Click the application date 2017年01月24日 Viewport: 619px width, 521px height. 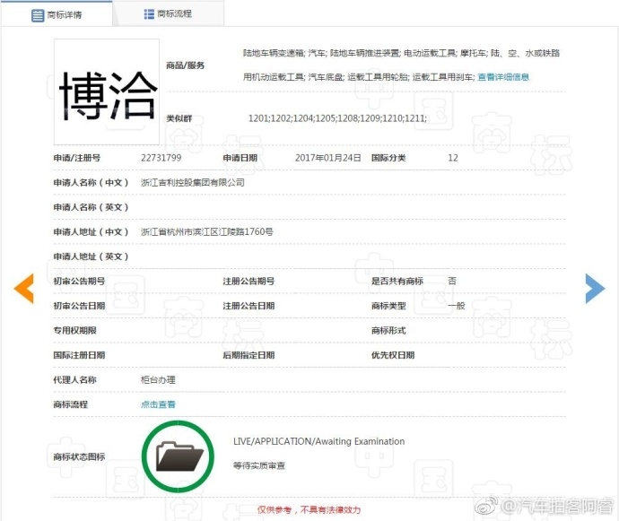point(328,158)
